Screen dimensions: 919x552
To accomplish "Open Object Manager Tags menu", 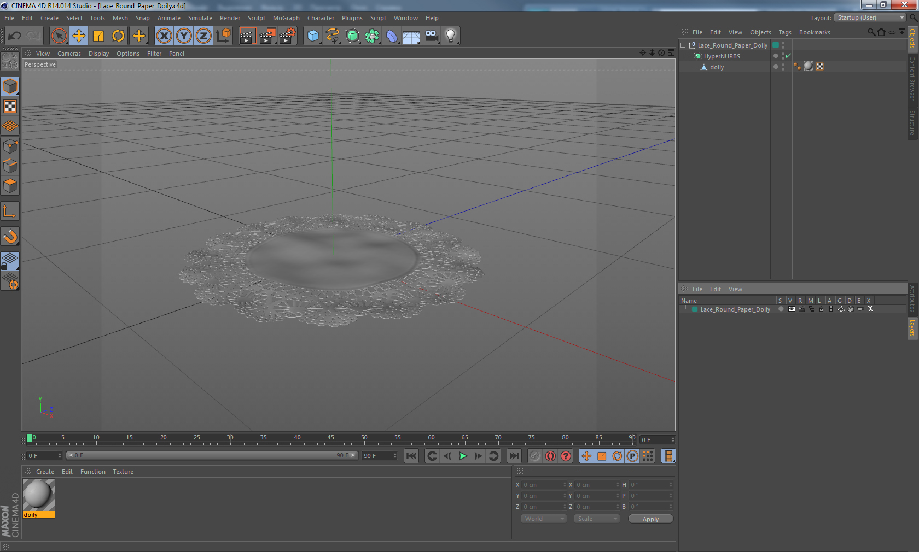I will 785,32.
